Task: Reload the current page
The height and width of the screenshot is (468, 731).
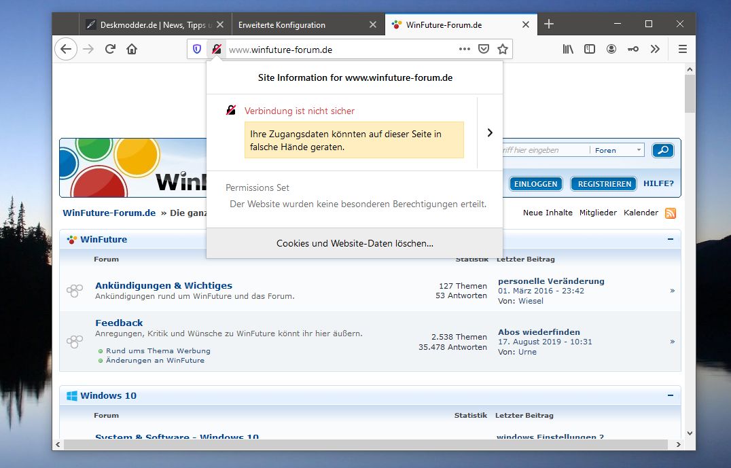Action: pyautogui.click(x=110, y=49)
